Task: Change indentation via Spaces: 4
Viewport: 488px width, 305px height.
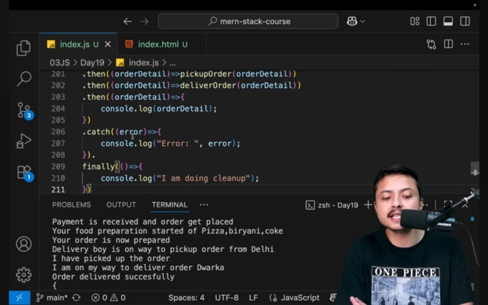Action: [x=186, y=298]
